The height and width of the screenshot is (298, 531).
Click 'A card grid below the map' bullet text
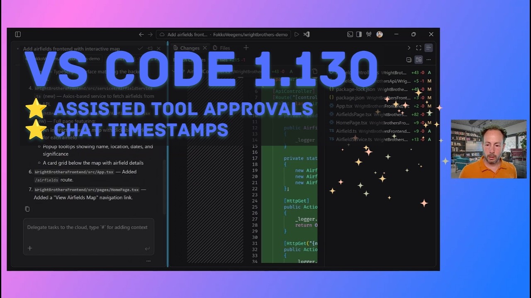[93, 163]
